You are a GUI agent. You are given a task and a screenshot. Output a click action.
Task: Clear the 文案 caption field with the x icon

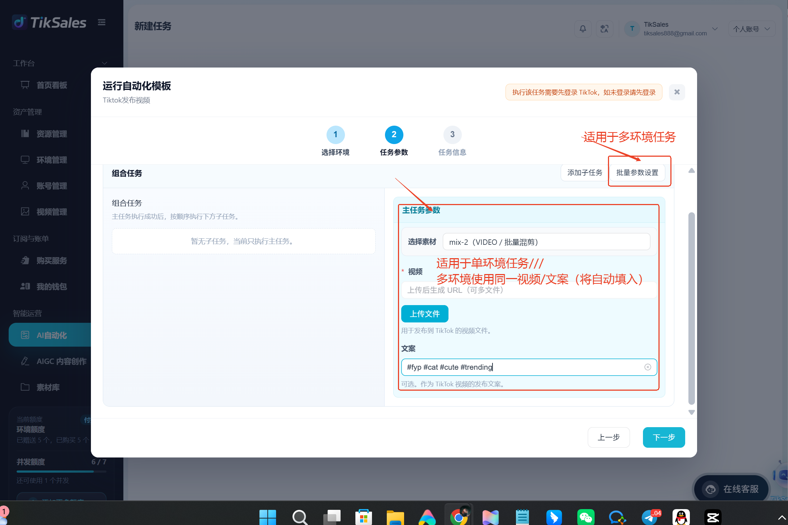[648, 367]
